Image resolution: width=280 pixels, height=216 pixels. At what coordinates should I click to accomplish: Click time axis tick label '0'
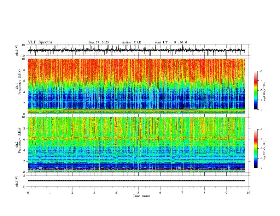click(28, 193)
